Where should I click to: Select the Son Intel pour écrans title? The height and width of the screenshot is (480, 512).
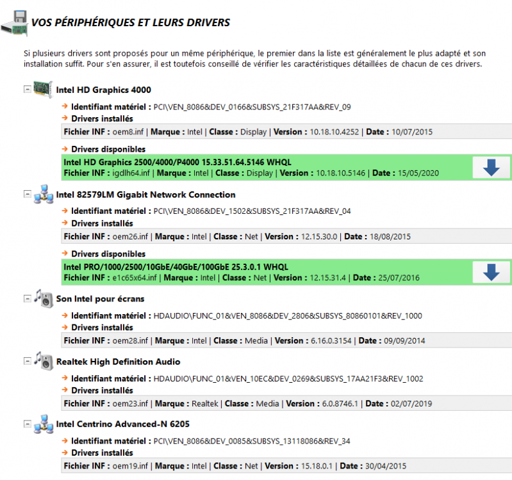tap(100, 299)
